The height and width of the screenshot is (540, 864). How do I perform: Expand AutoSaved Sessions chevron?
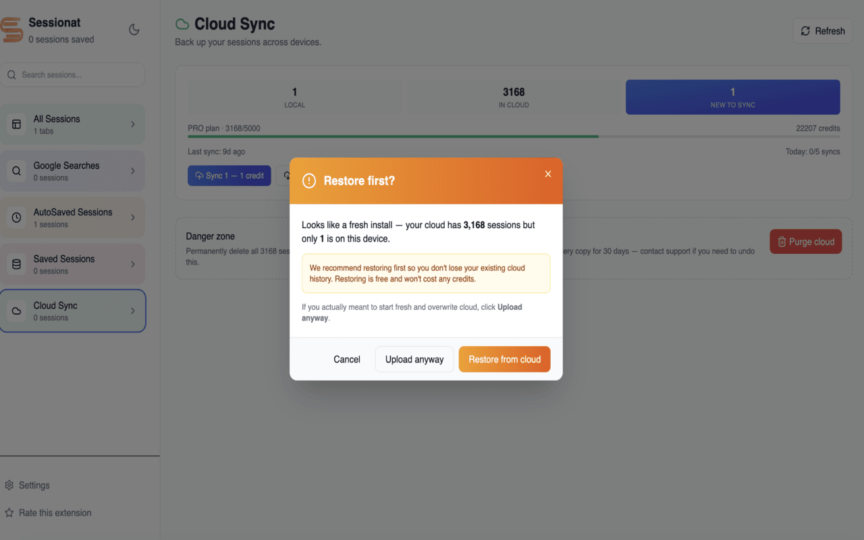(x=133, y=217)
